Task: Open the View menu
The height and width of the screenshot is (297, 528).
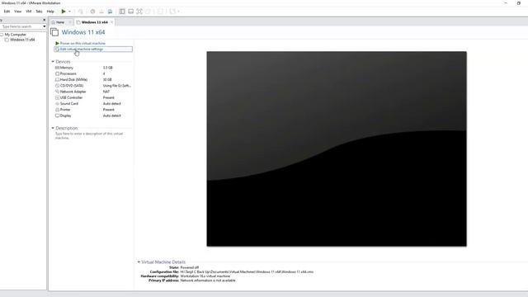Action: 17,12
